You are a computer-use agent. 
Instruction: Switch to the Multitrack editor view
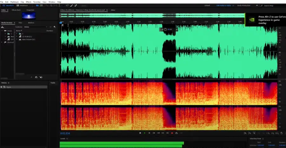tap(22, 5)
